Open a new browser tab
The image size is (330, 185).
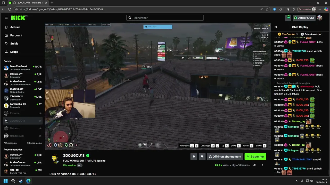click(52, 3)
